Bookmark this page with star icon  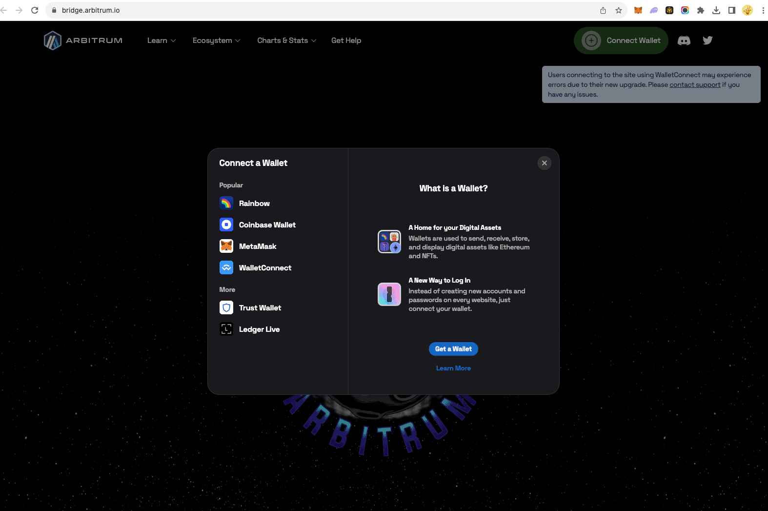coord(619,10)
